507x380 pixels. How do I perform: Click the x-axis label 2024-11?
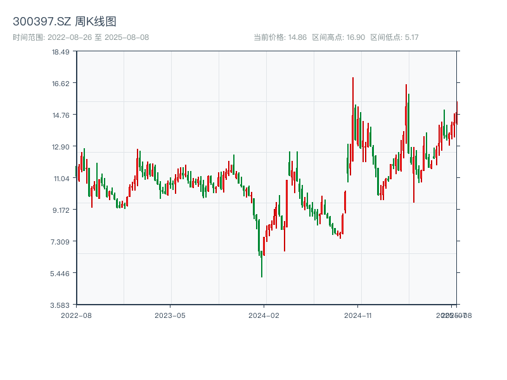pyautogui.click(x=357, y=315)
